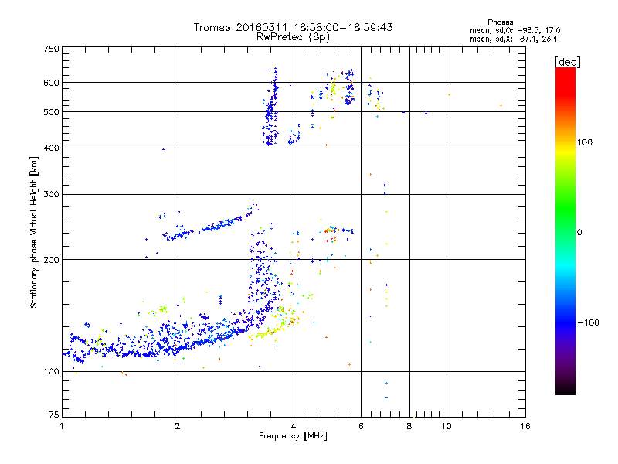Click the plot title 'Tromsø 20160311 18:58:00-18:59:43'
The height and width of the screenshot is (464, 618).
pos(293,27)
